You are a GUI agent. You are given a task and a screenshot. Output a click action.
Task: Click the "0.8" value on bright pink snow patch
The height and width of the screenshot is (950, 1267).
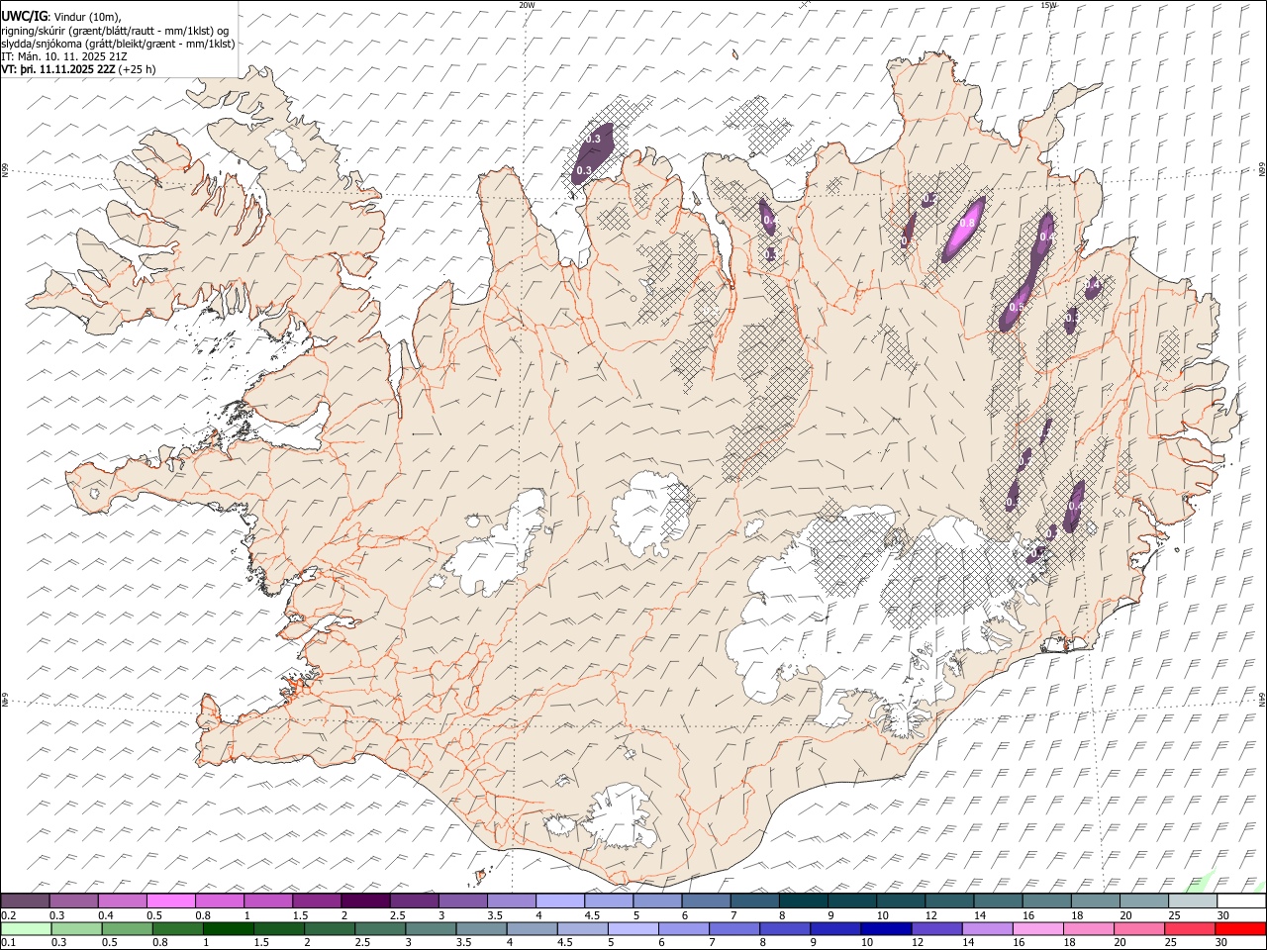[x=968, y=224]
